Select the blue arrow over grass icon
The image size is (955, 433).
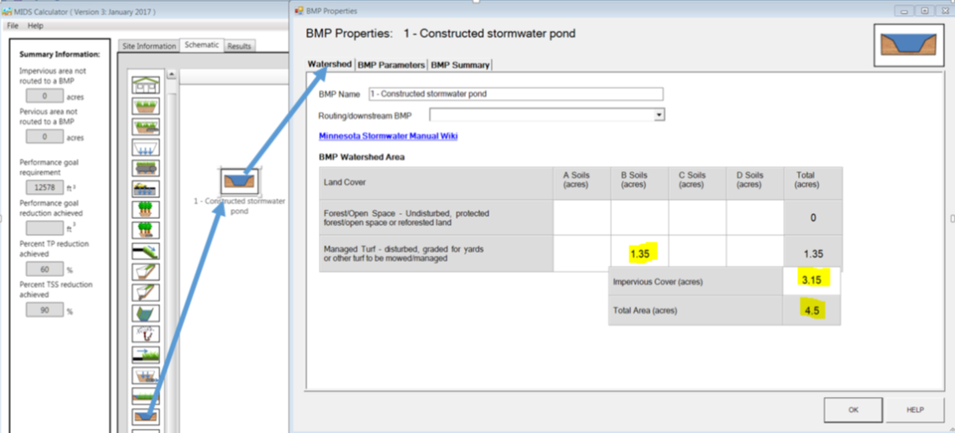[x=146, y=354]
